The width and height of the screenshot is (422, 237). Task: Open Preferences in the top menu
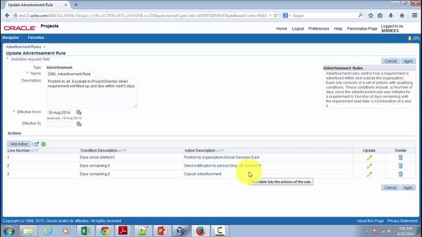318,28
